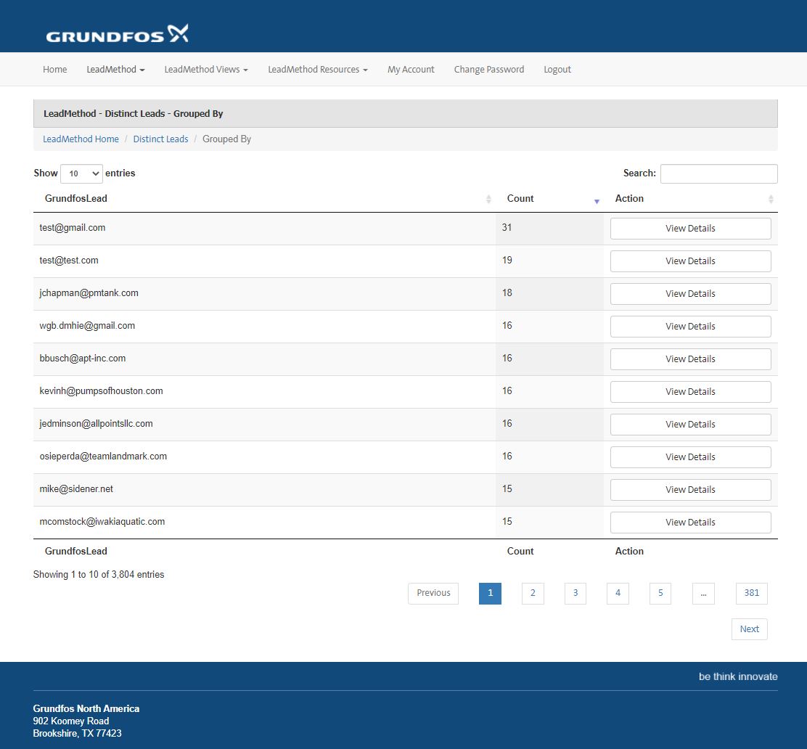View Details for test@gmail.com
The width and height of the screenshot is (807, 749).
point(690,229)
